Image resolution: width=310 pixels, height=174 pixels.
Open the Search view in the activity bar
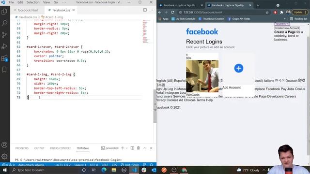4,23
